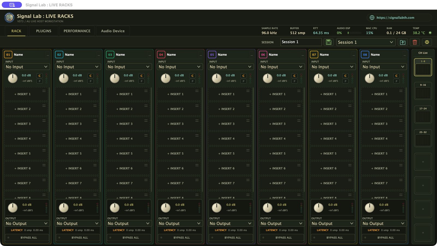Click the channel 06 number badge
This screenshot has height=246, width=437.
(263, 55)
